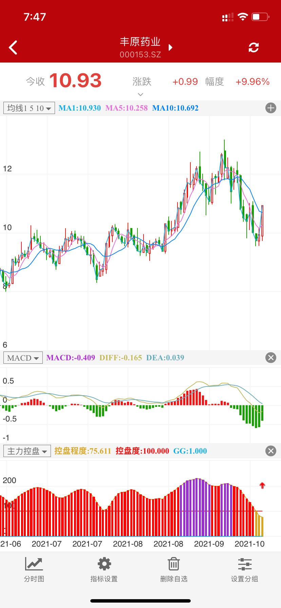Tap the stock code 000153.SZ
The width and height of the screenshot is (281, 608).
140,55
